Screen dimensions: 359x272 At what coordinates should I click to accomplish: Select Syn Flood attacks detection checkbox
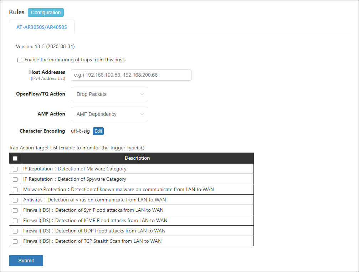click(x=15, y=210)
